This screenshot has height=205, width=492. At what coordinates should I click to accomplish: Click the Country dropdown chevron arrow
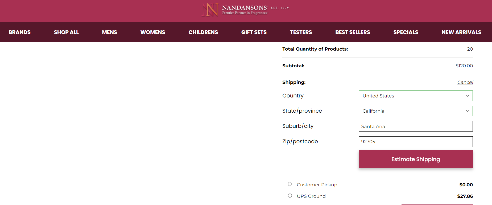coord(468,96)
